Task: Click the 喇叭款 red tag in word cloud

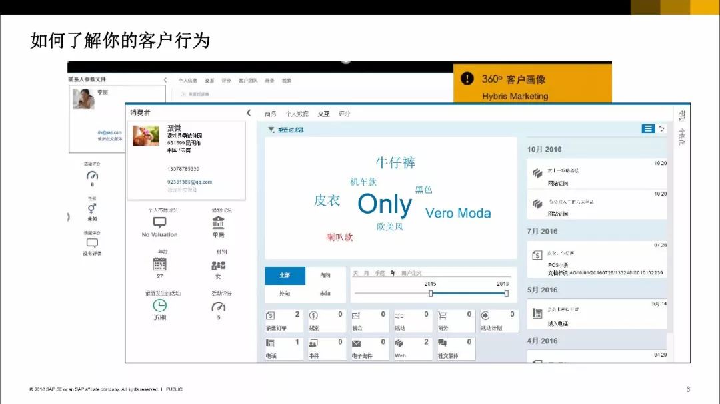Action: tap(339, 237)
